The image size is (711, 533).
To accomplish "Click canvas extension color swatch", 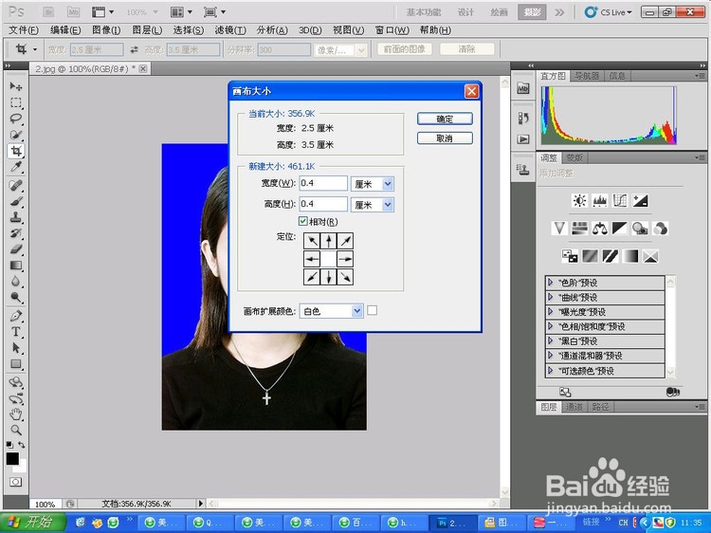I will [x=372, y=310].
